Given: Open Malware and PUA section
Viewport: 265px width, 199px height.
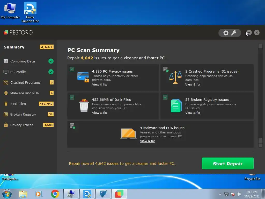Looking at the screenshot, I should 28,93.
